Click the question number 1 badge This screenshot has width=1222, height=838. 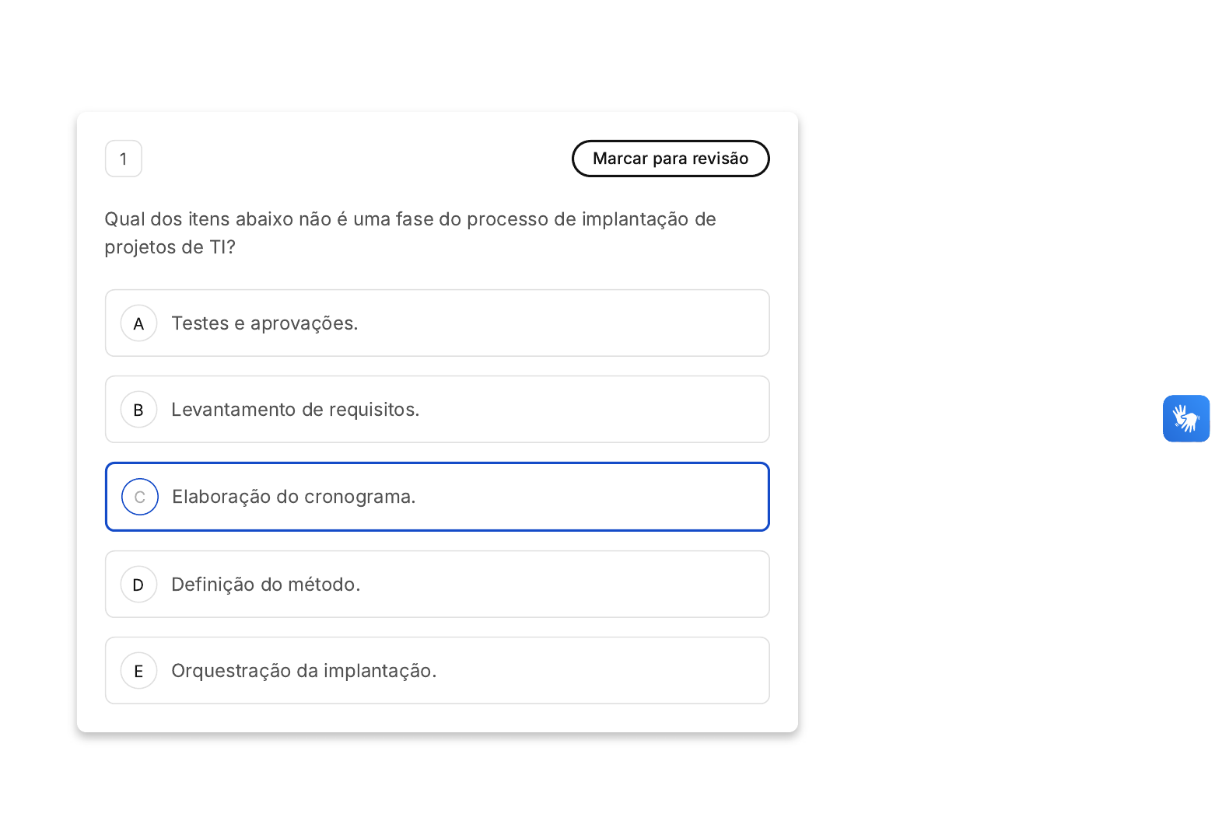tap(124, 159)
